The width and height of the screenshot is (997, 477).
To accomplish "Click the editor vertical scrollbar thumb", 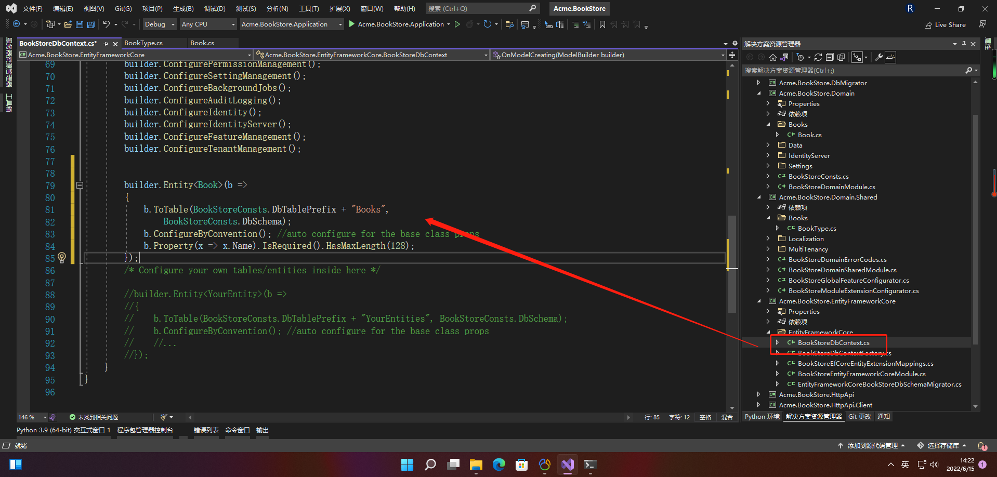I will 732,264.
